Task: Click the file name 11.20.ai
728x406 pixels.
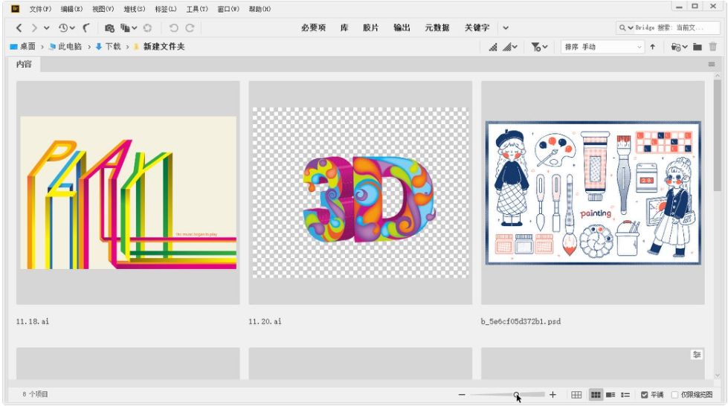Action: pyautogui.click(x=265, y=321)
